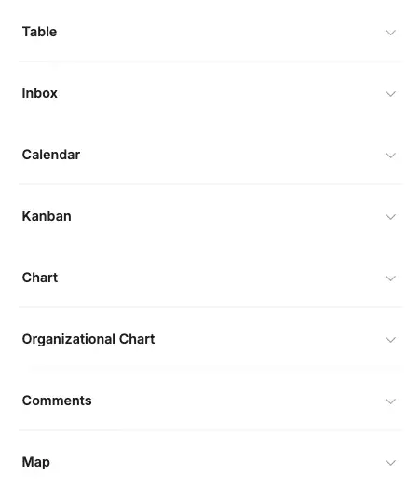Click the middle of the Map row
The image size is (420, 489).
(x=210, y=462)
